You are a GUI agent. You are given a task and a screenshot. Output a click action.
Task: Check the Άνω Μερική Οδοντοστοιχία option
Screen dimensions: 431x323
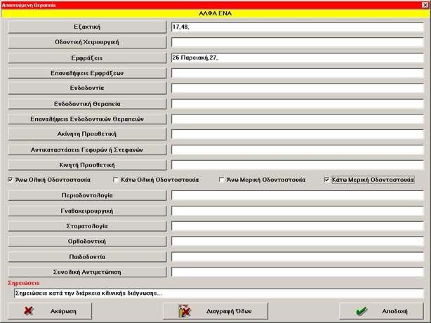(222, 180)
